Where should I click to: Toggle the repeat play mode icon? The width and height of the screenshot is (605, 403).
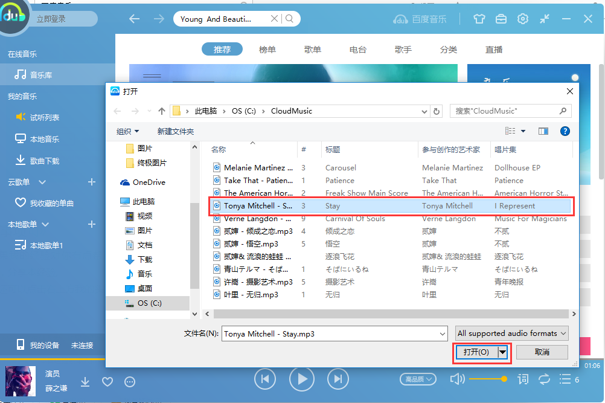coord(544,379)
